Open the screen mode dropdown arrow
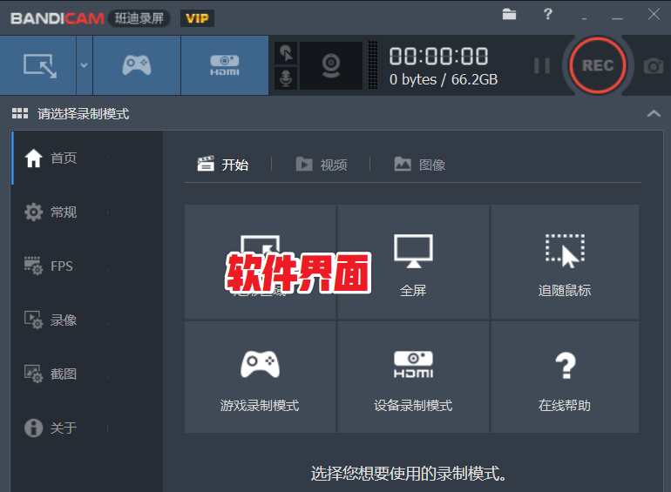The image size is (671, 492). 85,65
